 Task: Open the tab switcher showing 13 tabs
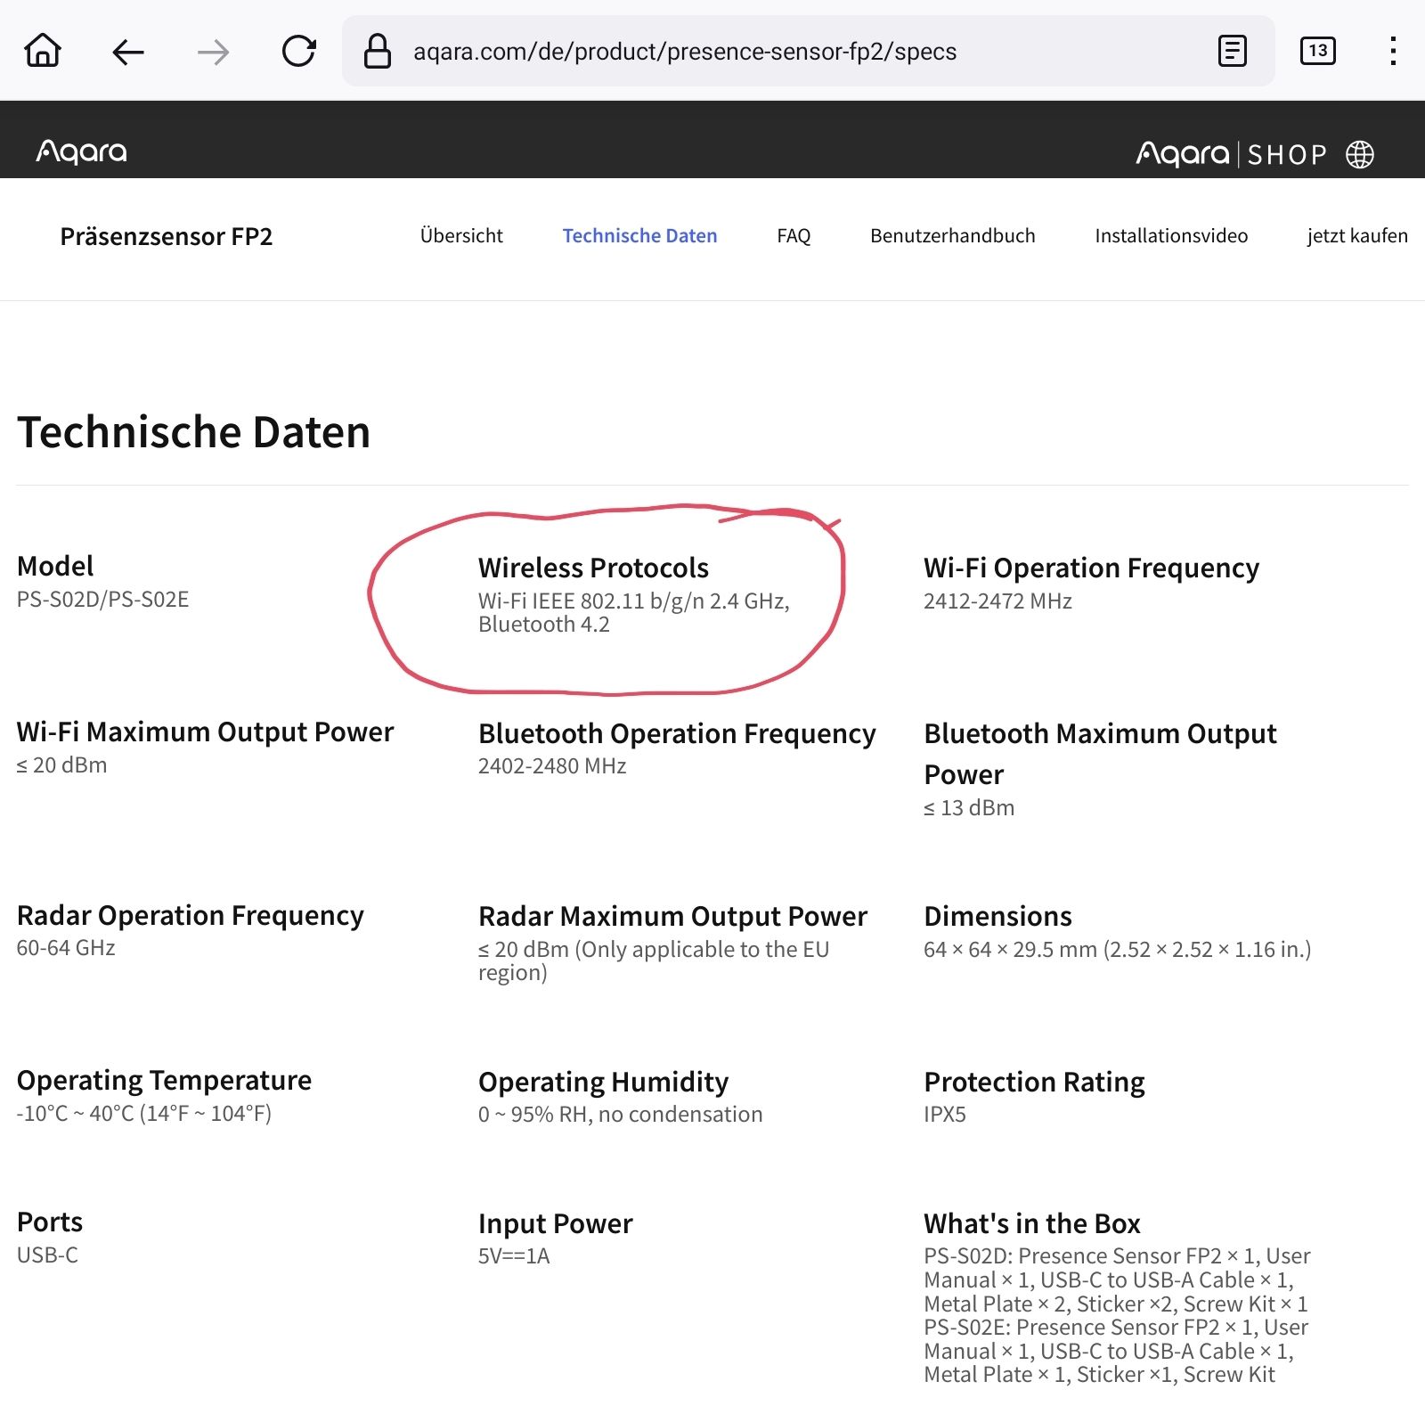tap(1318, 51)
